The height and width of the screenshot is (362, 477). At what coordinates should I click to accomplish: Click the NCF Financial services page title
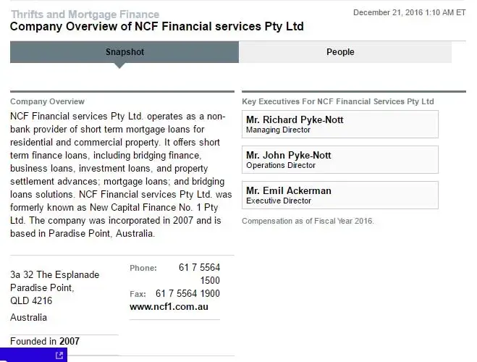click(156, 27)
